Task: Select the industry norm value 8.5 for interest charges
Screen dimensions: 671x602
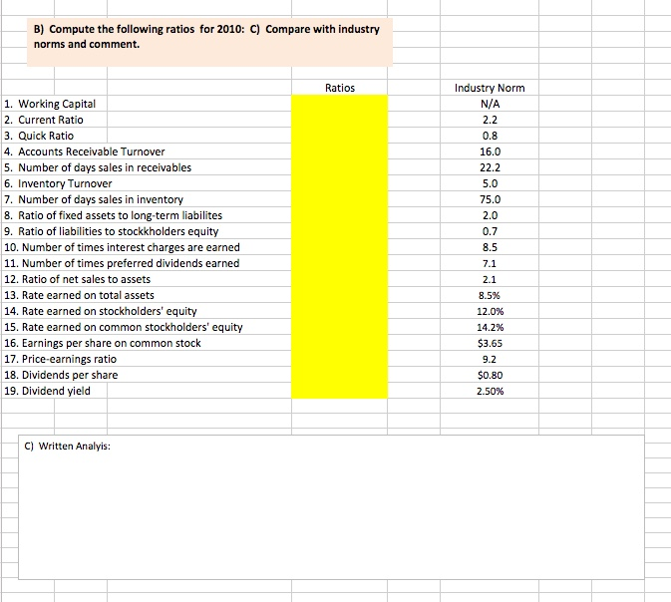Action: tap(490, 247)
